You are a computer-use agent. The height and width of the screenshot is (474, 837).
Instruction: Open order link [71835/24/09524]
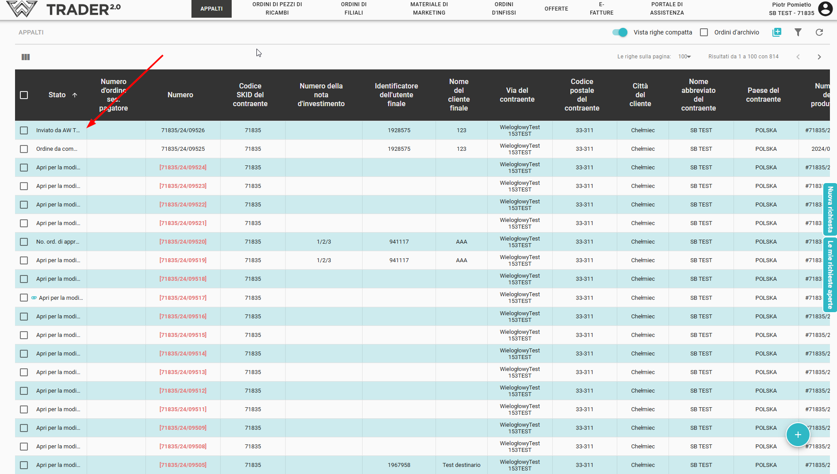click(183, 168)
